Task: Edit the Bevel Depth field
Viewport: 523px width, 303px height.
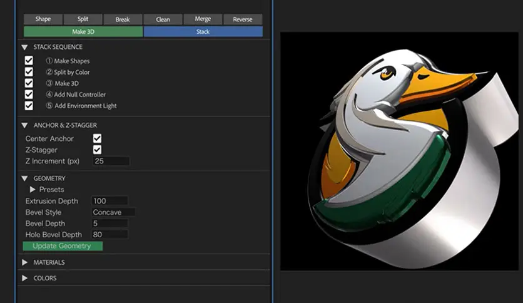Action: 109,223
